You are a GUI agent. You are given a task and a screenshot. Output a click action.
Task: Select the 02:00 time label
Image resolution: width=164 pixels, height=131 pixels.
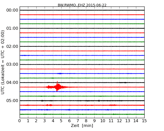click(x=12, y=46)
